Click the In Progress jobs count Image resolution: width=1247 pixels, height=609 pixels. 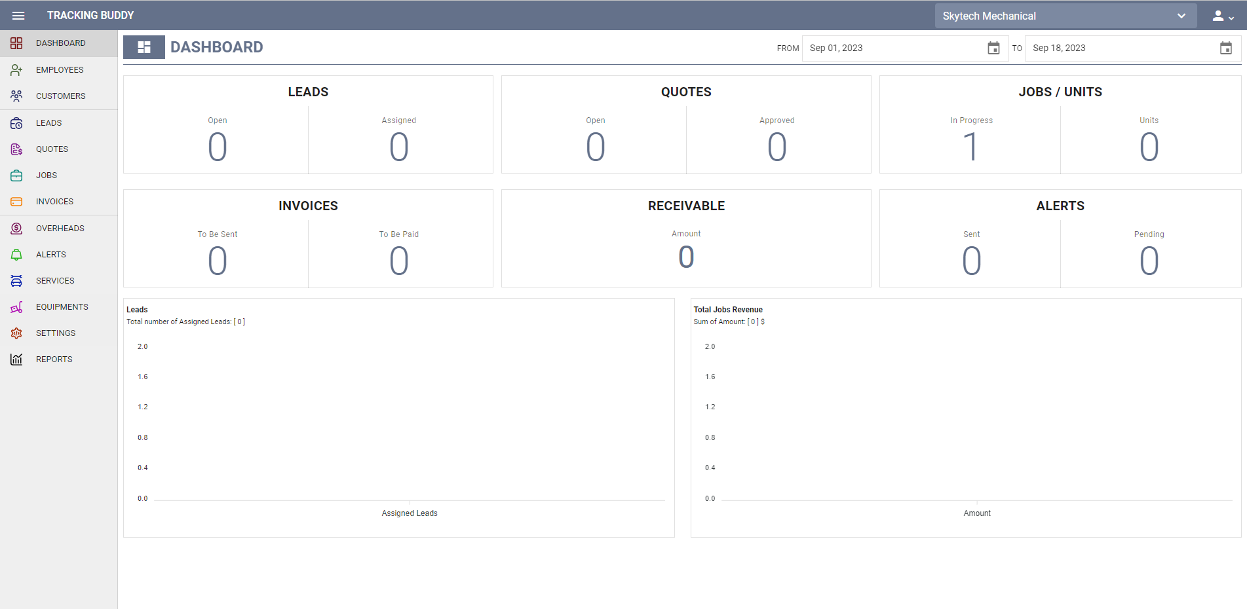pyautogui.click(x=970, y=147)
